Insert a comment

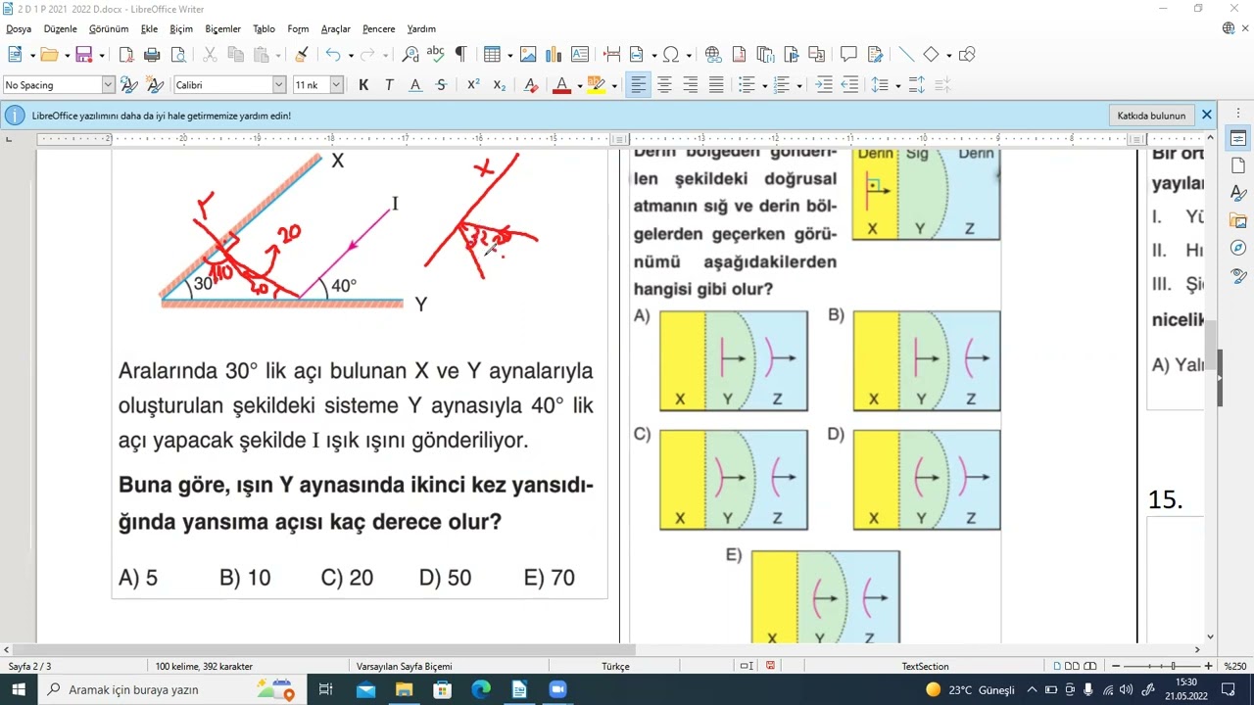point(848,55)
